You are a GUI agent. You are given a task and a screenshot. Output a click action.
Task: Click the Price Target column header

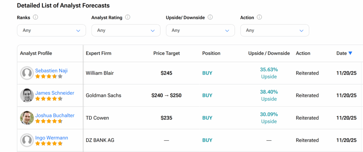click(x=167, y=53)
